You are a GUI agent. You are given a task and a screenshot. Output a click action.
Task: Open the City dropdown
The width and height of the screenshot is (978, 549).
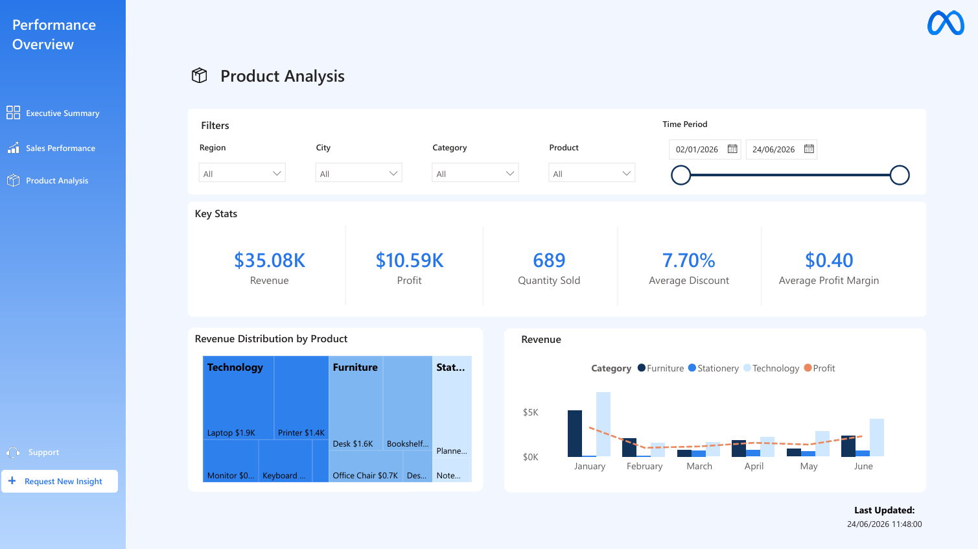click(358, 173)
